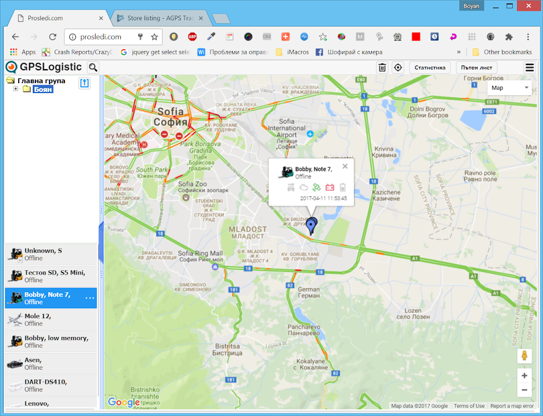
Task: Select the Mole 12 device row
Action: coord(51,320)
